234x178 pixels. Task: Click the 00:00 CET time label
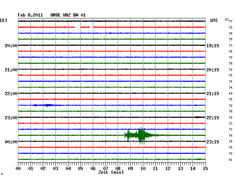coord(11,142)
